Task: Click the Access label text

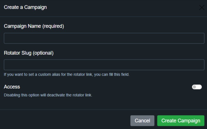Action: [12, 87]
